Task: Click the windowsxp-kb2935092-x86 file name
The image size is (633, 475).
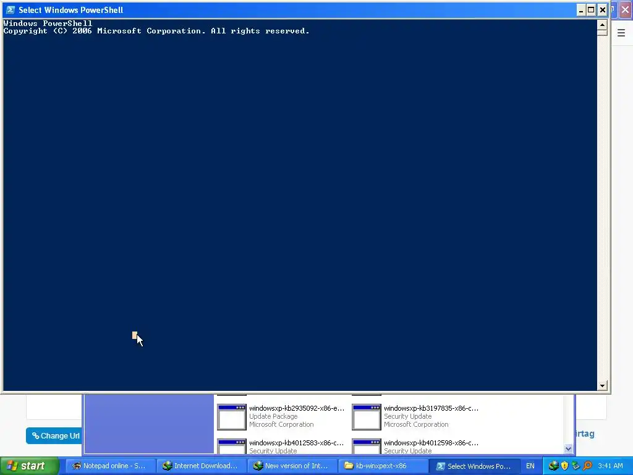Action: point(297,408)
